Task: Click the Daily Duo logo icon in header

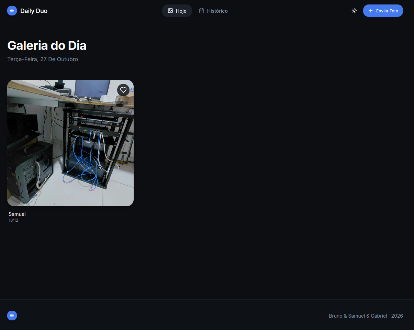Action: coord(12,11)
